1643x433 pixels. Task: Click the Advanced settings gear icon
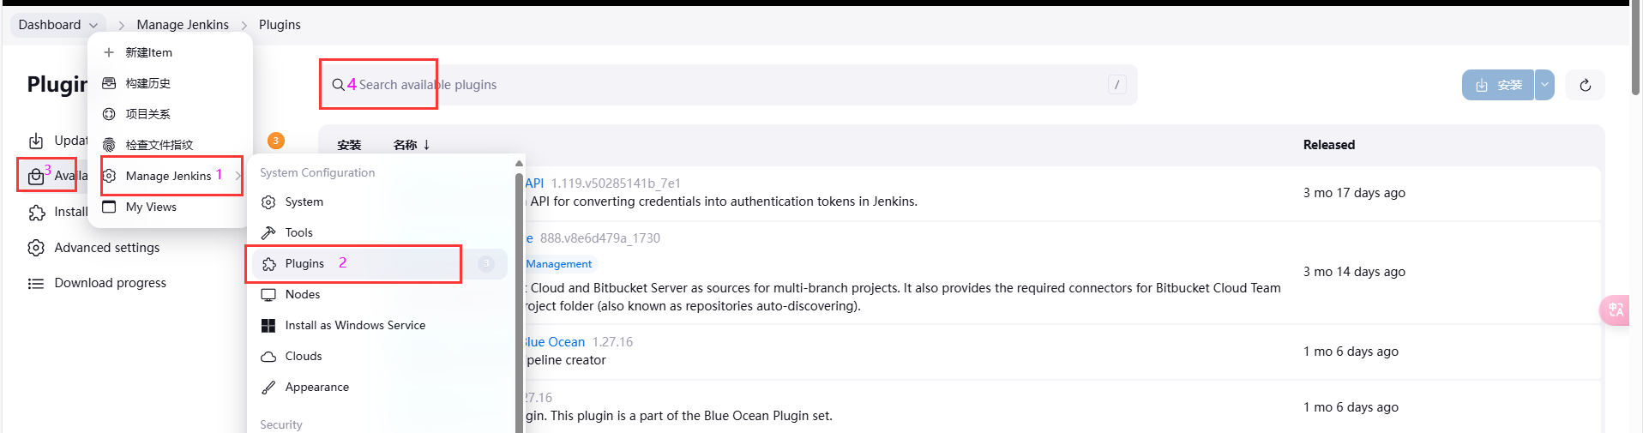pos(36,248)
